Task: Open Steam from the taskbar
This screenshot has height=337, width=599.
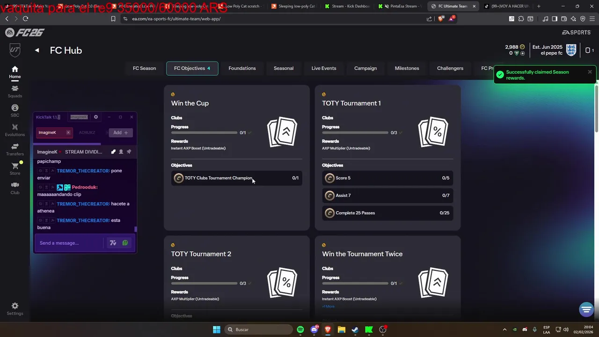Action: coord(355,330)
